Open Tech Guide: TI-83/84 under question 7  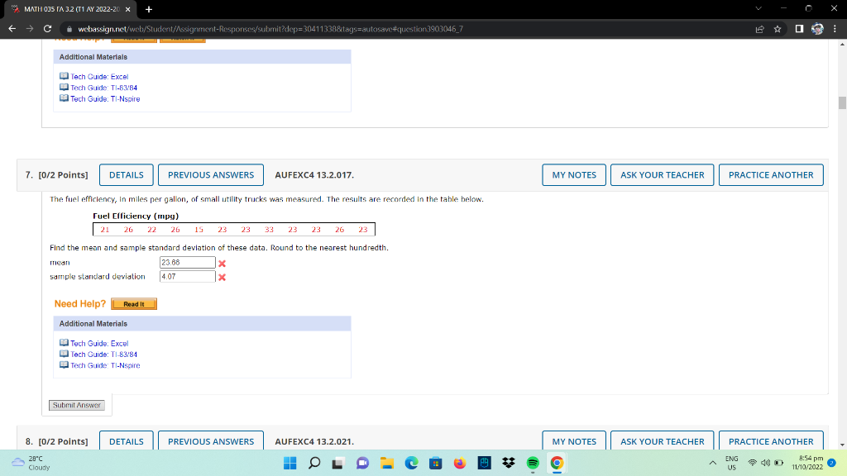(103, 355)
